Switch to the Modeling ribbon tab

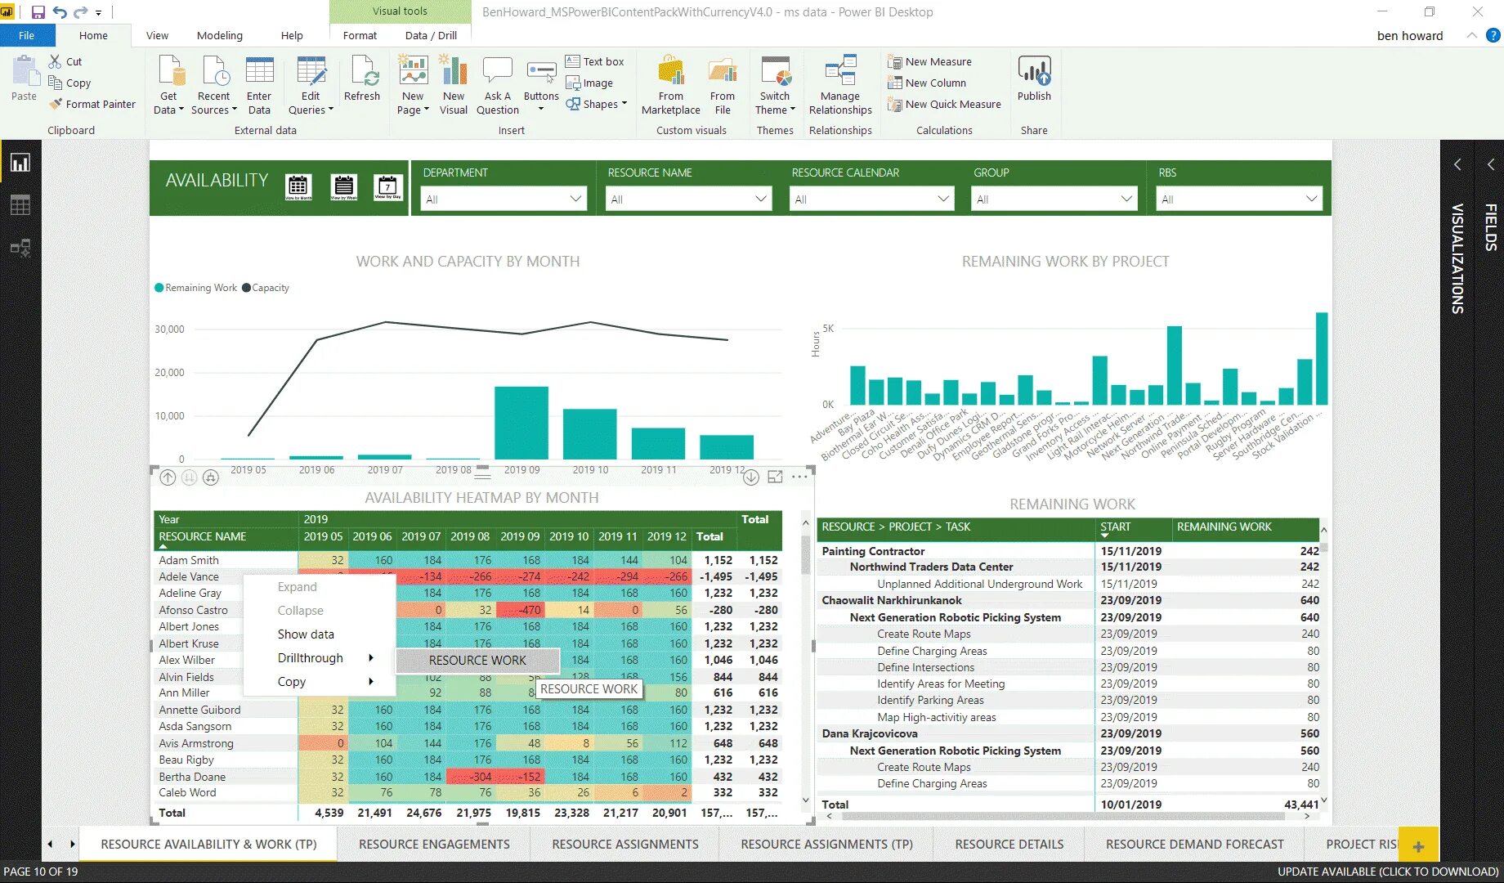pos(220,35)
